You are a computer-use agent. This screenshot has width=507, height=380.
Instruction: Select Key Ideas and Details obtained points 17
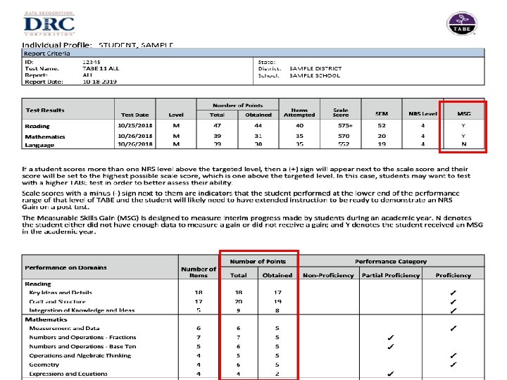(277, 293)
